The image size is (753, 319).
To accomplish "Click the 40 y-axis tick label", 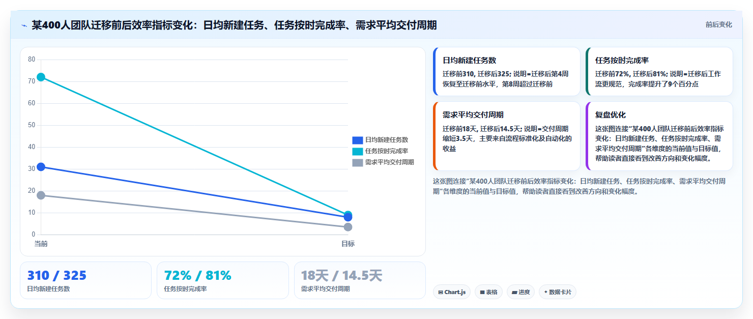I will pos(32,147).
